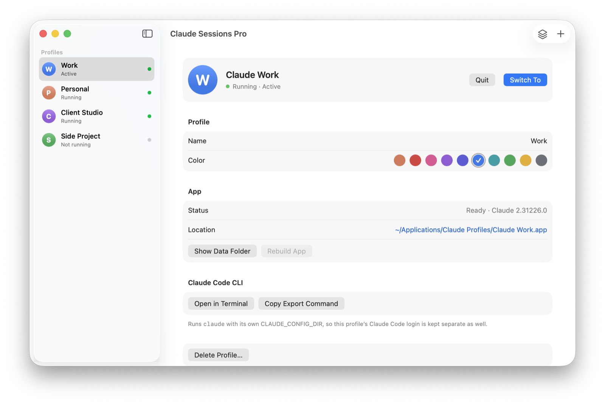Choose the indigo color swatch
This screenshot has width=605, height=405.
(462, 160)
